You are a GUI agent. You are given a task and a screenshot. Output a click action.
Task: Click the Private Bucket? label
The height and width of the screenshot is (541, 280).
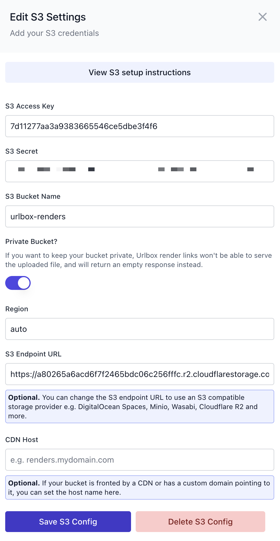point(31,242)
